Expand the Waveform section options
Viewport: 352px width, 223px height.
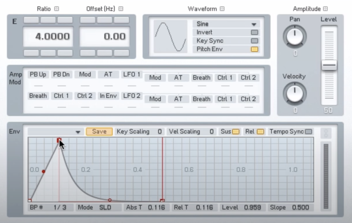pyautogui.click(x=222, y=9)
